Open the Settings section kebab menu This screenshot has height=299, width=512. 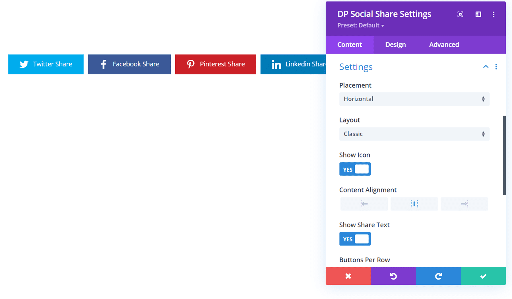[496, 67]
